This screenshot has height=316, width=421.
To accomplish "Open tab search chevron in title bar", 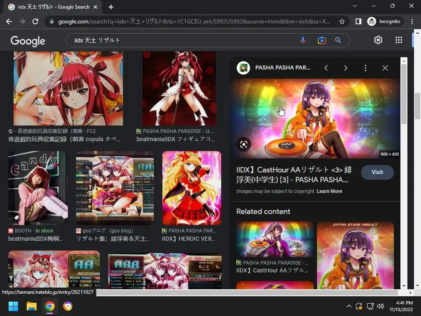I will (x=355, y=6).
